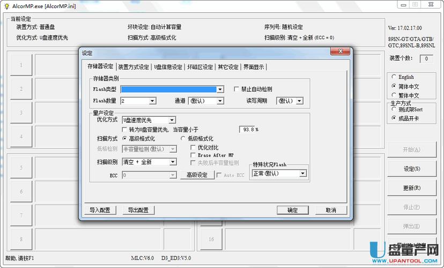
Task: Click the 高级设定 button
Action: [x=197, y=175]
